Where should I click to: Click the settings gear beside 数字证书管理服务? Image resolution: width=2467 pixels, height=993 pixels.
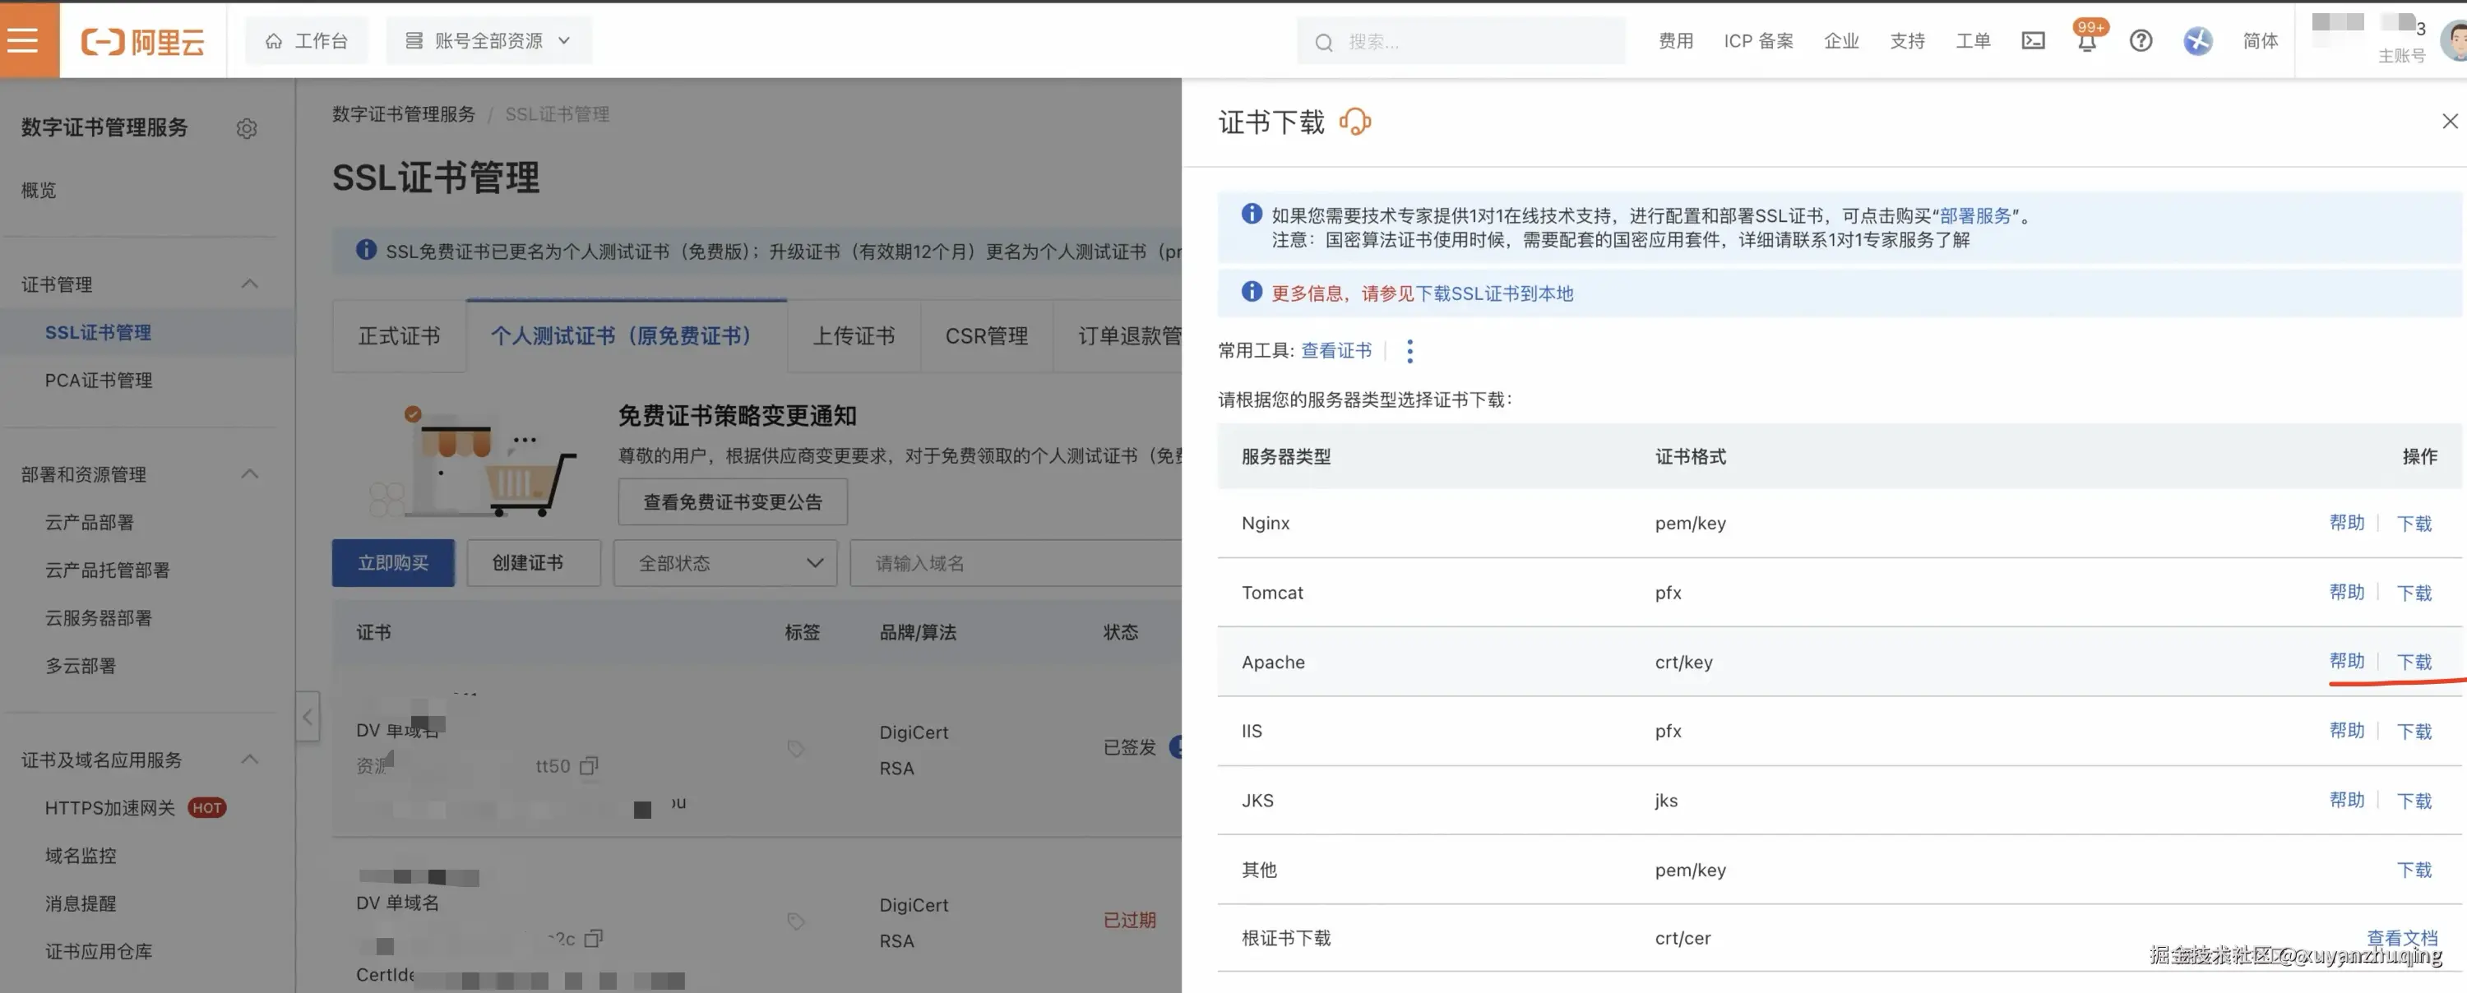pos(246,128)
